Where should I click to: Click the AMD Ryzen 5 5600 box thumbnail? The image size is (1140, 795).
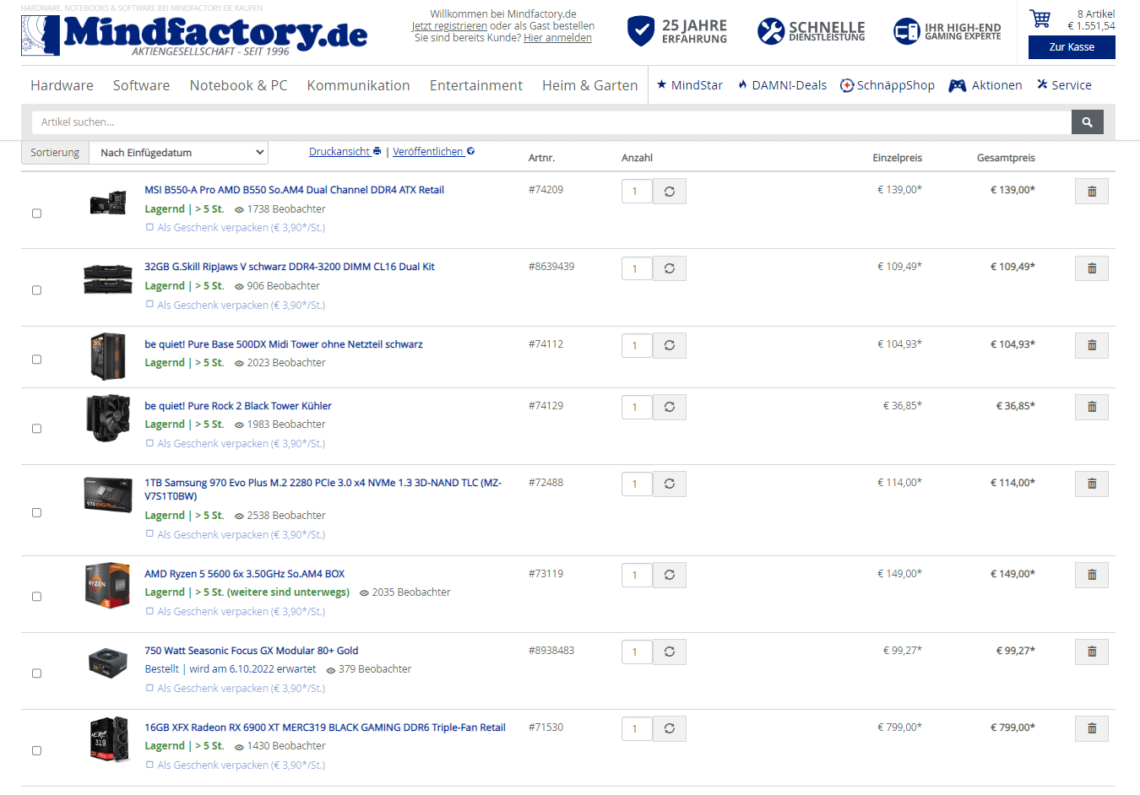(107, 585)
